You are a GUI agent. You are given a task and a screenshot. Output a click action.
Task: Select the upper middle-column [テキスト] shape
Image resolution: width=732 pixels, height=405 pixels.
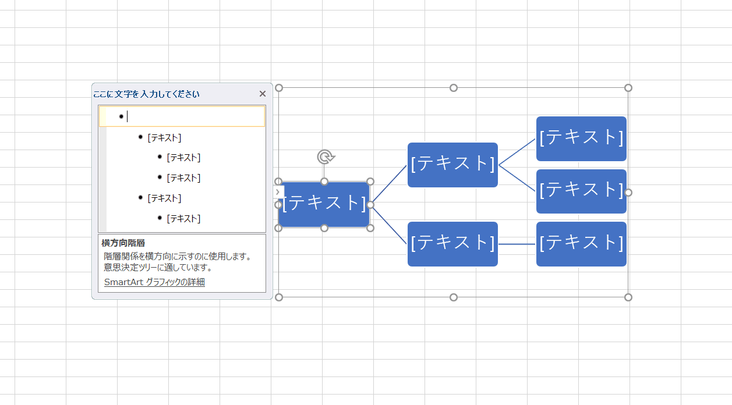point(452,165)
